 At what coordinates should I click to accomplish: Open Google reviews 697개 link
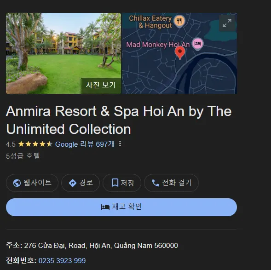85,144
